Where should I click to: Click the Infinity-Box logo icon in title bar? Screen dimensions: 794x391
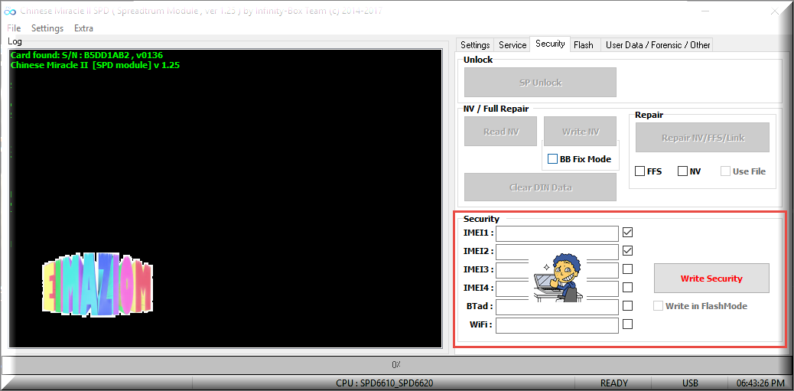[x=10, y=11]
